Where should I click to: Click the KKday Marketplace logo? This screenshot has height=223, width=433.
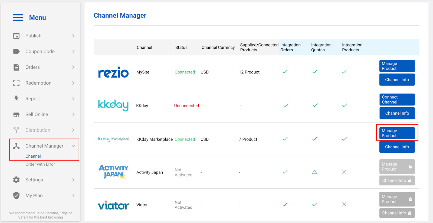pos(113,139)
